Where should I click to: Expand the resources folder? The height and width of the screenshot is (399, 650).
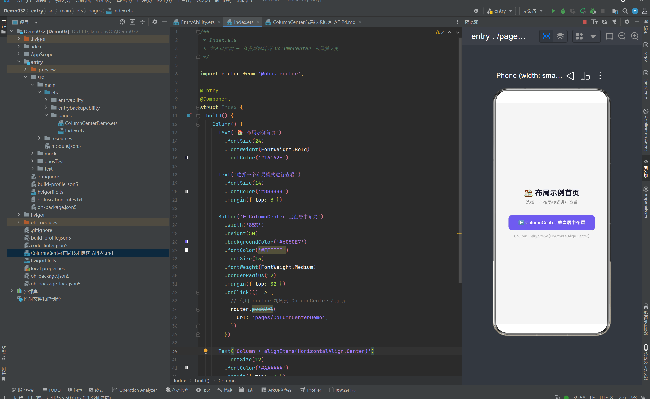[39, 138]
